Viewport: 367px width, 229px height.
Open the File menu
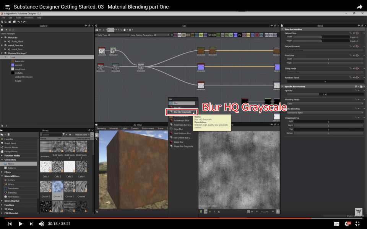click(3, 18)
